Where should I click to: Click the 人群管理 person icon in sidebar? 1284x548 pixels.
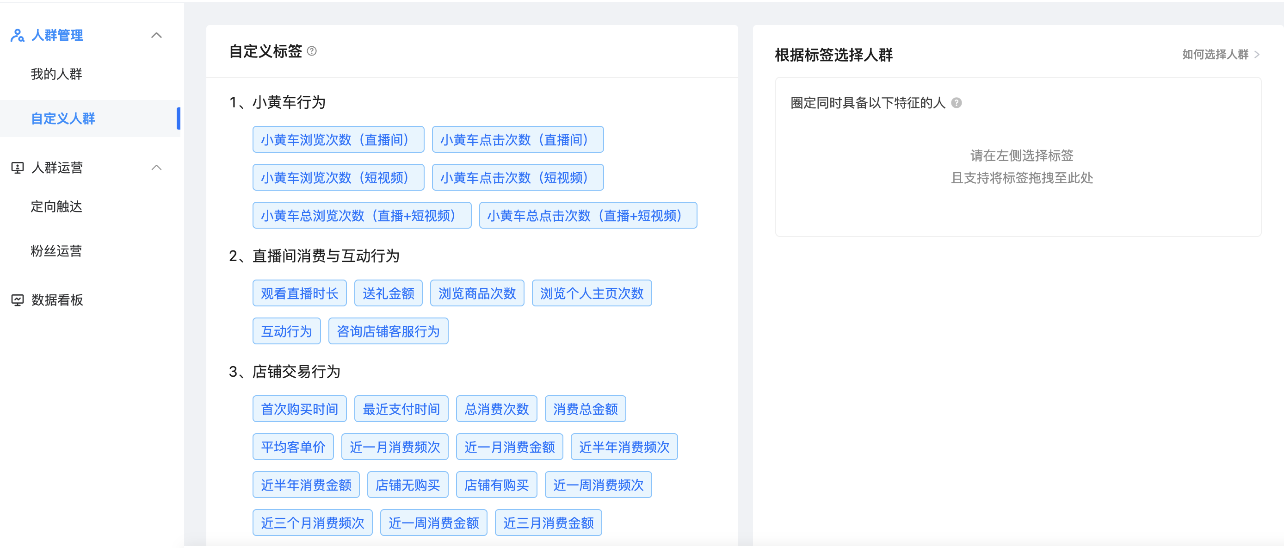tap(18, 35)
